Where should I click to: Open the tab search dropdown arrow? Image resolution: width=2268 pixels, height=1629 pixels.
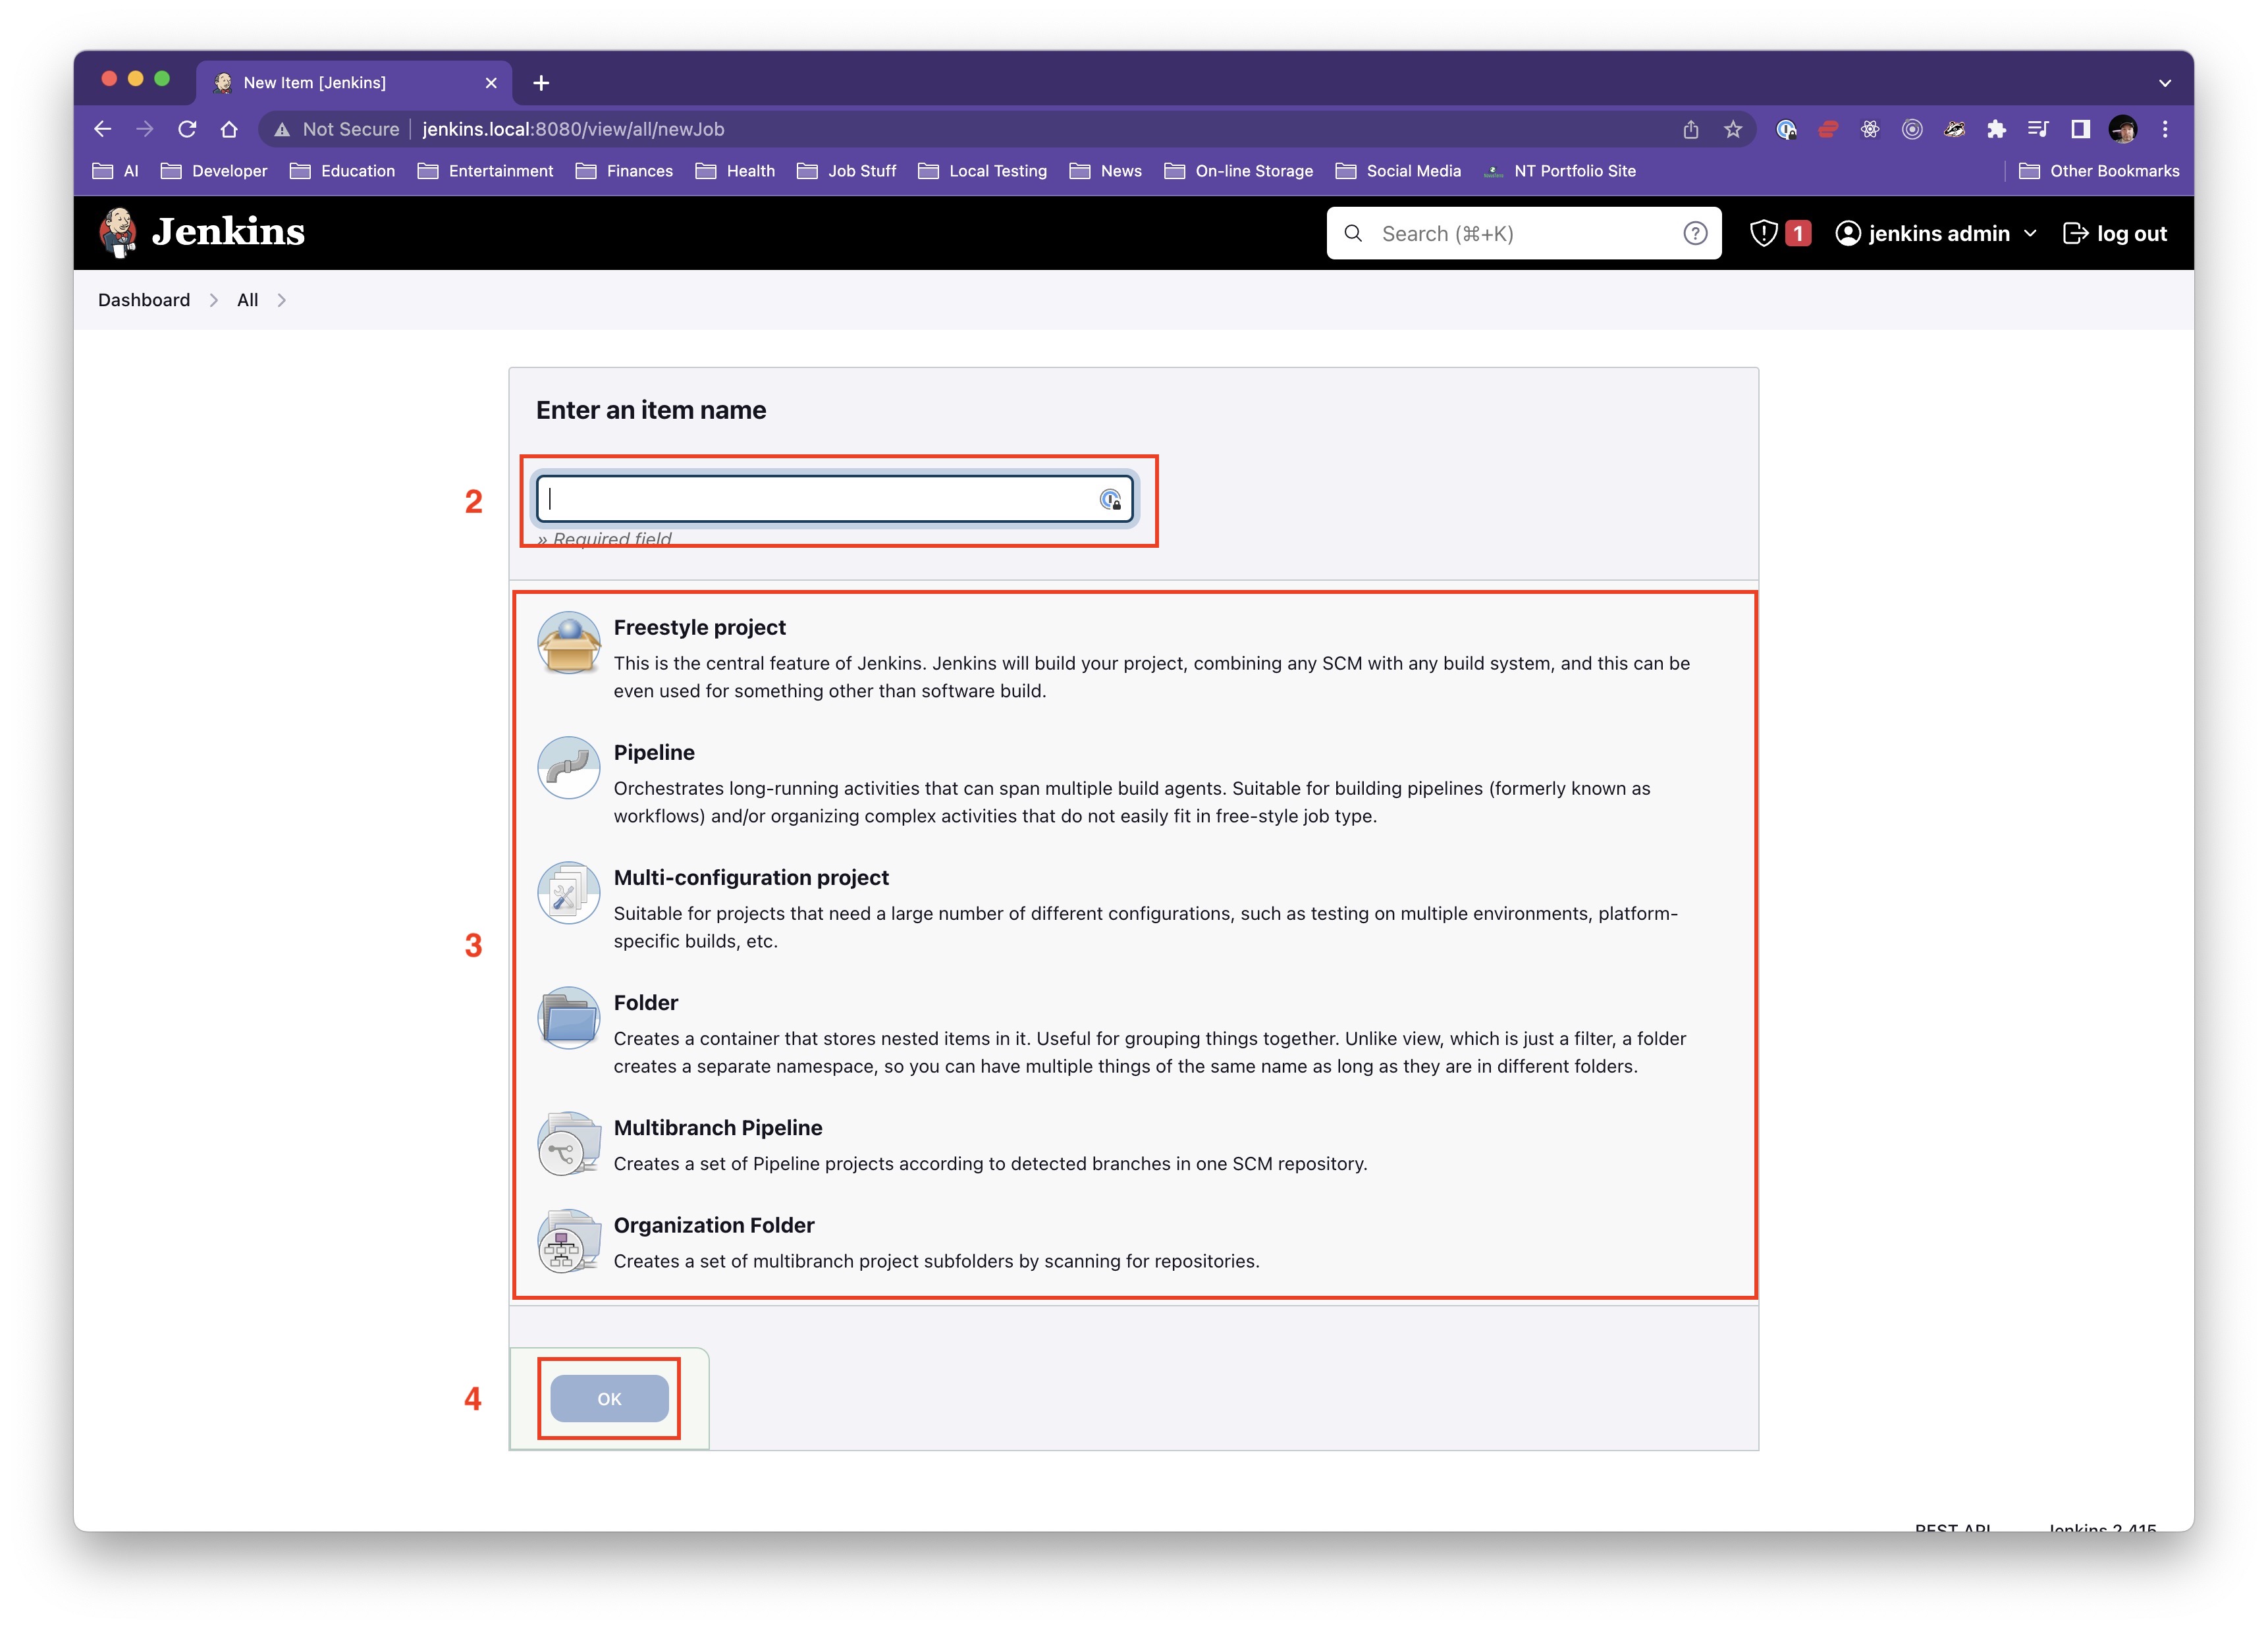[x=2165, y=83]
